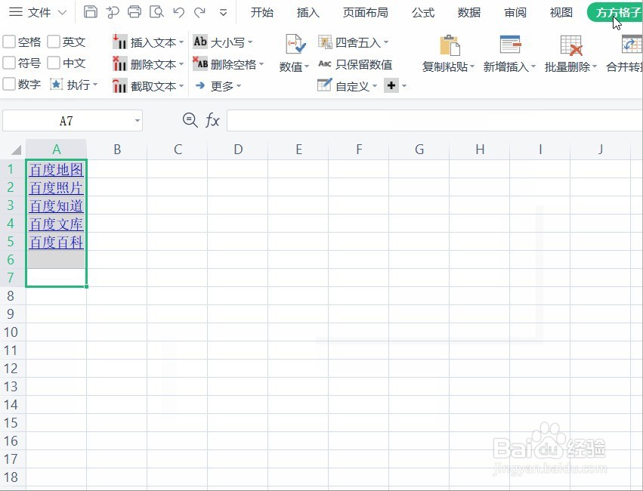Open the 审阅 tab
This screenshot has width=643, height=491.
coord(515,12)
